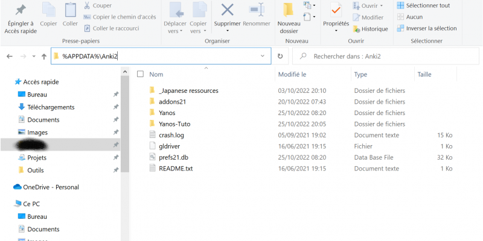
Task: Click the Historique icon
Action: pos(357,28)
